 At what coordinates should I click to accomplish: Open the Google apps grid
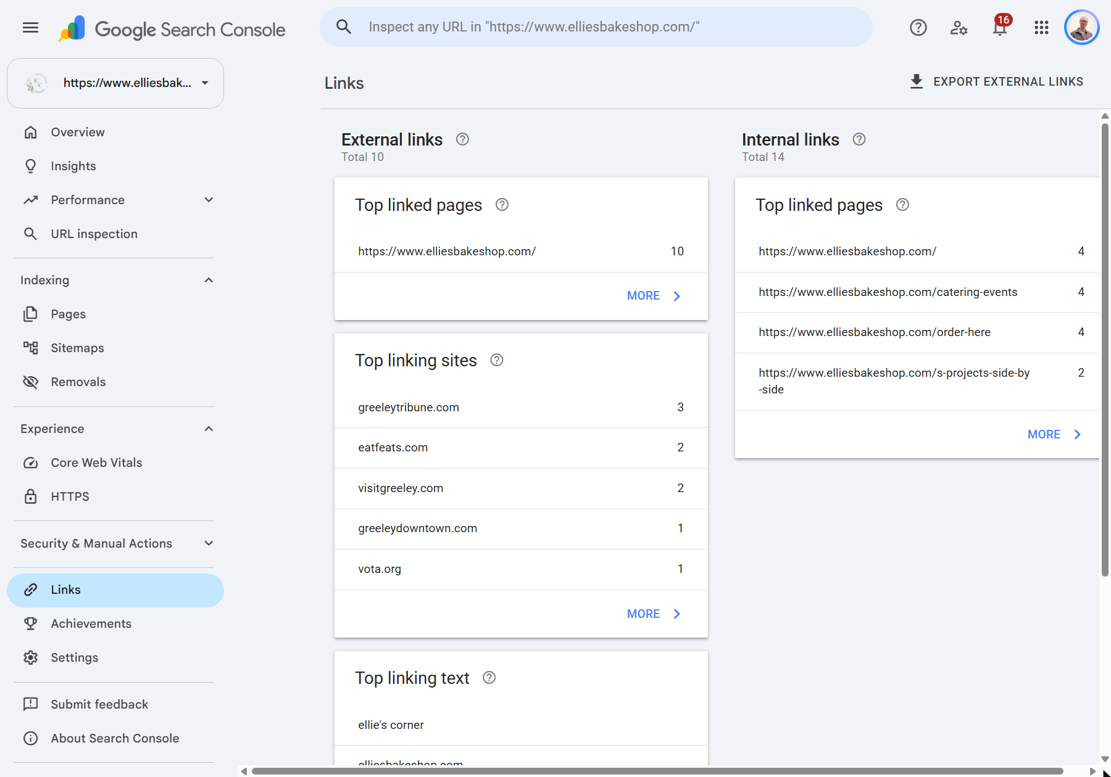pos(1041,28)
